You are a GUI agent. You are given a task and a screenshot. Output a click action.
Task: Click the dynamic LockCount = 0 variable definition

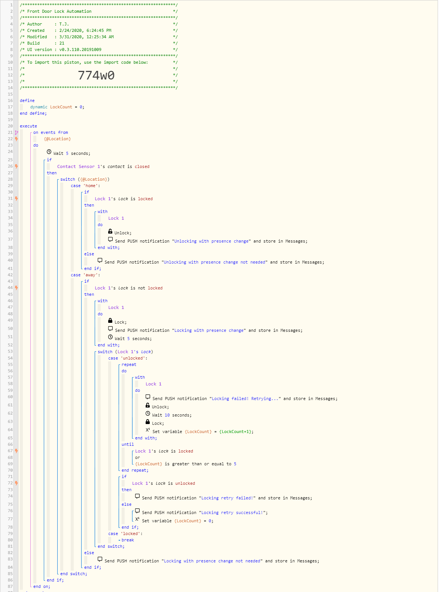pos(57,107)
